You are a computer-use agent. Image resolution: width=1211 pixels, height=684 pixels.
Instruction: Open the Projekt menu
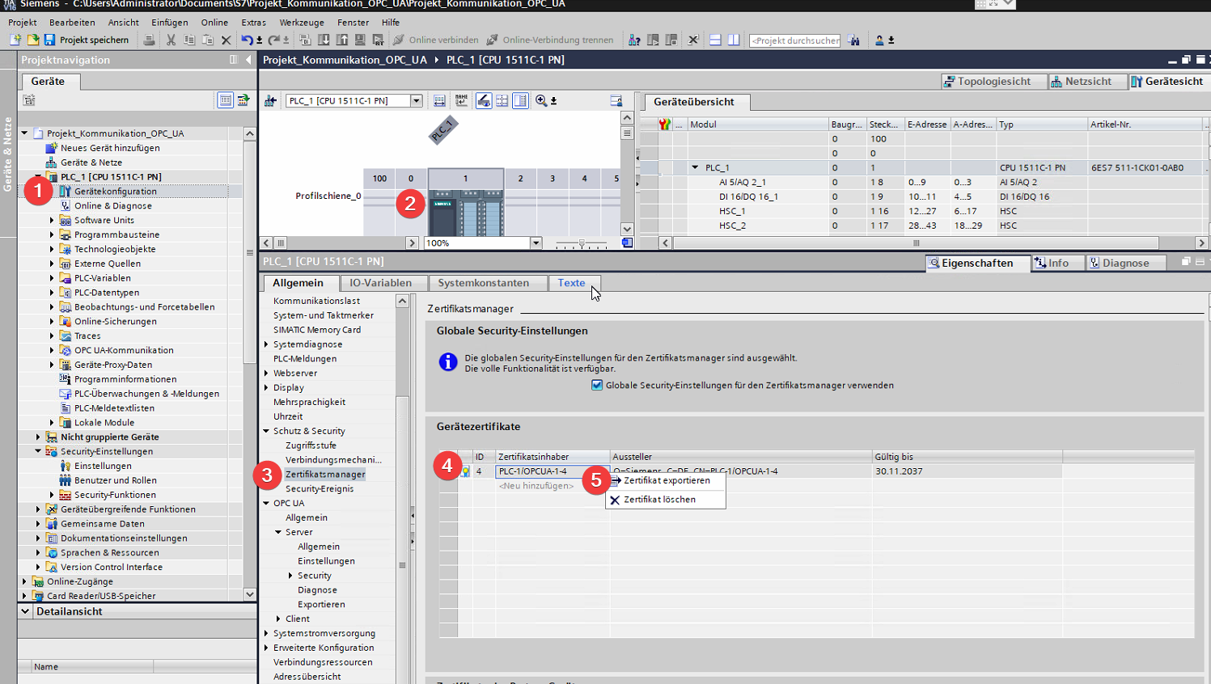[x=23, y=23]
